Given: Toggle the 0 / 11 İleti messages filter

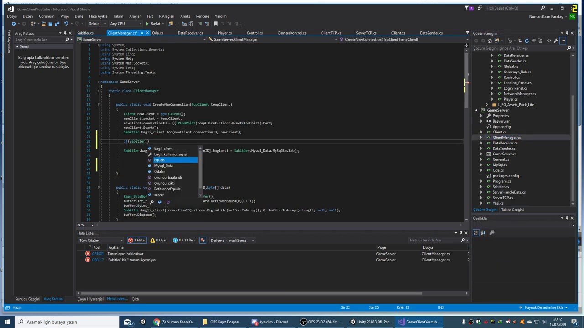Looking at the screenshot, I should tap(184, 240).
